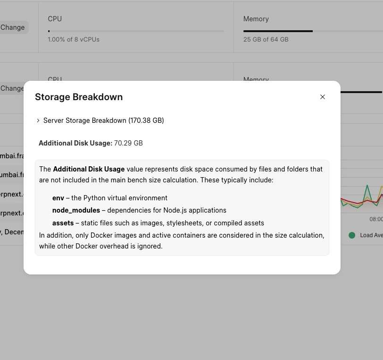
Task: Click the bold node_modules term
Action: click(76, 210)
